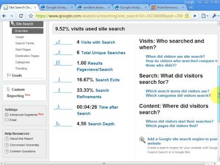220x165 pixels.
Task: Open Conversion University link
Action: pyautogui.click(x=24, y=145)
